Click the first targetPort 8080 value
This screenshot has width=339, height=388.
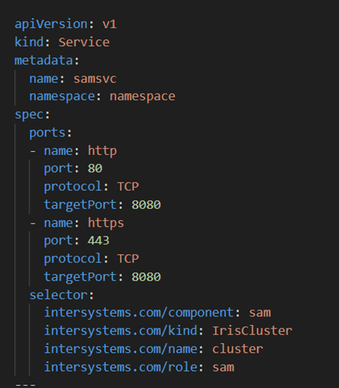pyautogui.click(x=146, y=205)
